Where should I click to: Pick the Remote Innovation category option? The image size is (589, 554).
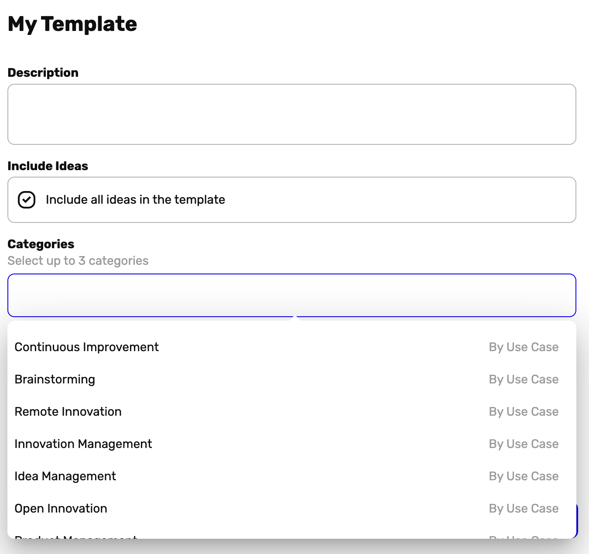point(68,412)
